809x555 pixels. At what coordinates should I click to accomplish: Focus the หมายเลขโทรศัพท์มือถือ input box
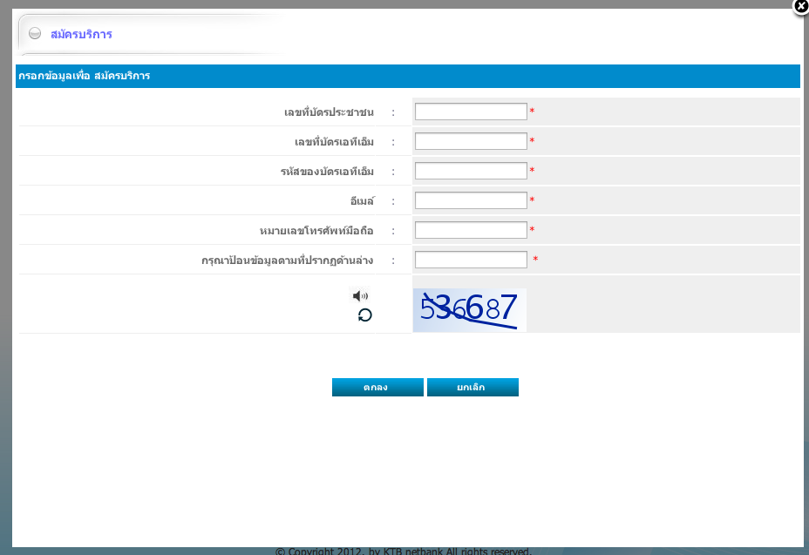pos(471,230)
